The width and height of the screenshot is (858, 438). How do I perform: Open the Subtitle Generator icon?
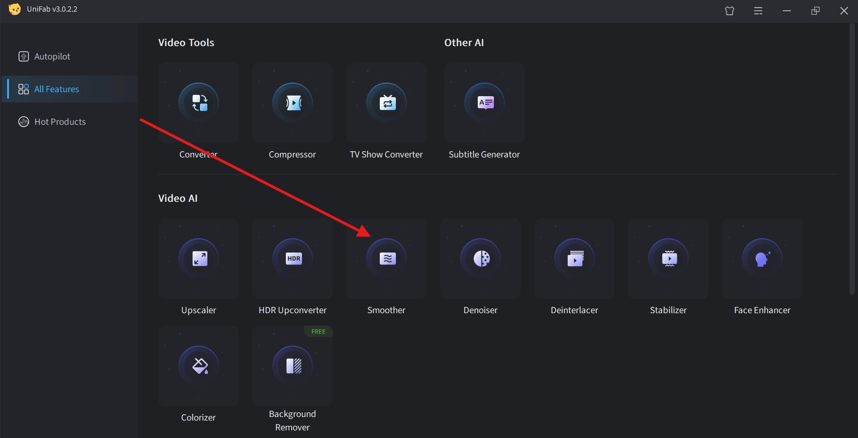tap(484, 103)
